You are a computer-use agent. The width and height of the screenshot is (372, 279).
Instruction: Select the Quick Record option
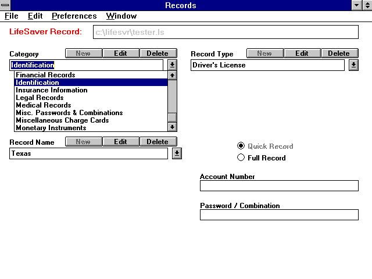pos(241,146)
